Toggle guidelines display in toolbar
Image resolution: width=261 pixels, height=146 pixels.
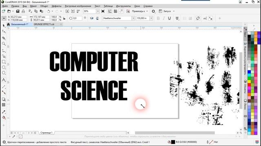click(x=121, y=11)
